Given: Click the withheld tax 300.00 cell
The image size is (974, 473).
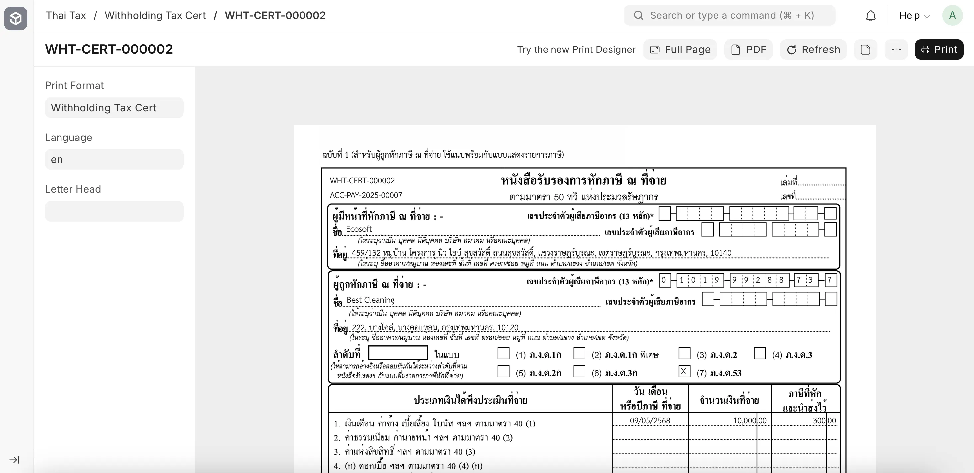Looking at the screenshot, I should [824, 421].
